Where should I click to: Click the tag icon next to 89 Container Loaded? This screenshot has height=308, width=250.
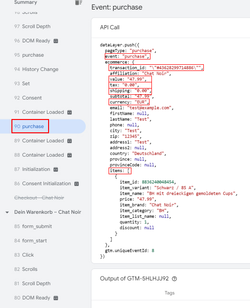70,141
